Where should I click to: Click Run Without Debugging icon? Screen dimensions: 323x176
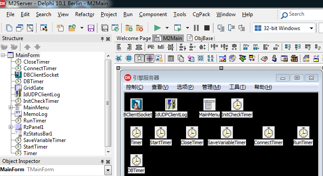[177, 28]
